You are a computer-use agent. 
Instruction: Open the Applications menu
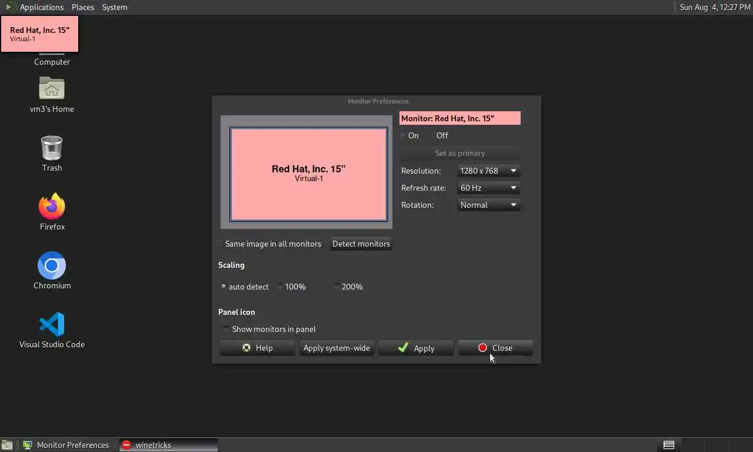pyautogui.click(x=41, y=7)
